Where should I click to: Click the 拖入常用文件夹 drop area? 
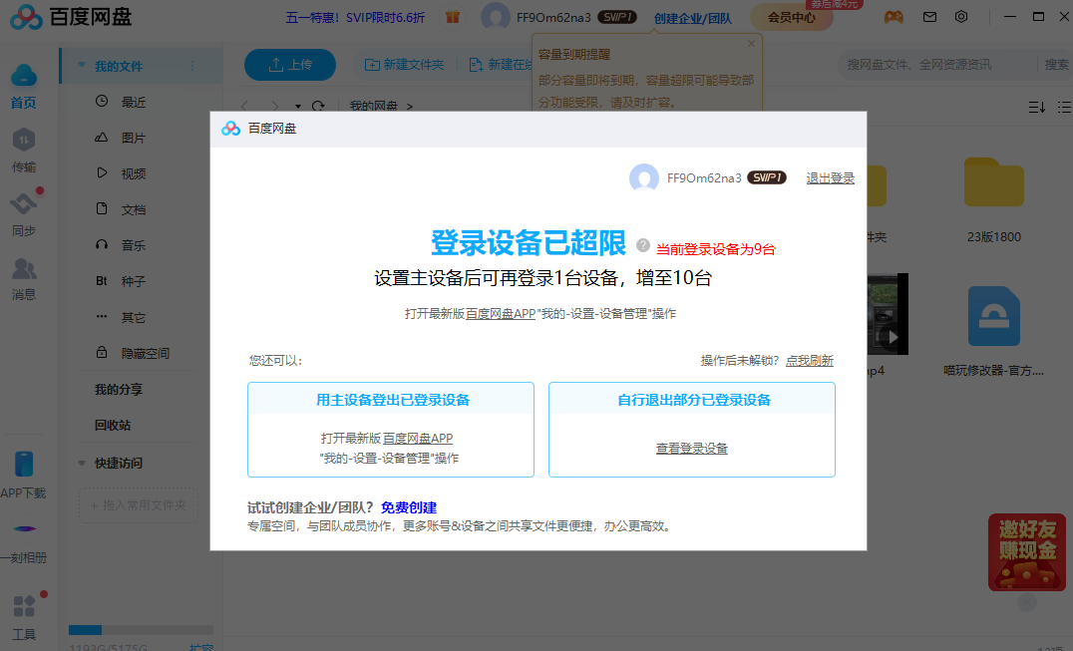(x=139, y=505)
